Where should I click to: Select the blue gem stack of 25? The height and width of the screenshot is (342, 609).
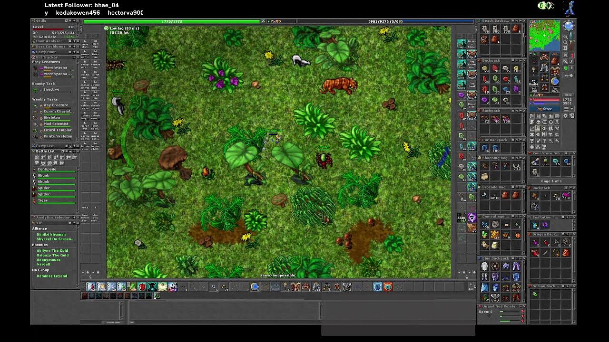tap(516, 78)
